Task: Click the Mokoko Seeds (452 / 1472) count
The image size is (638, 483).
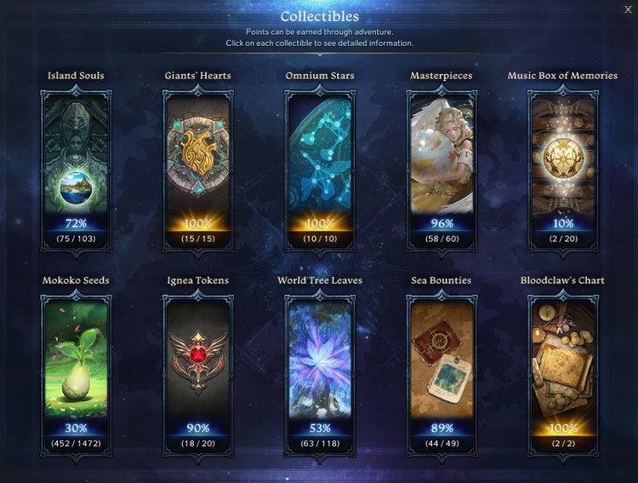Action: 76,443
